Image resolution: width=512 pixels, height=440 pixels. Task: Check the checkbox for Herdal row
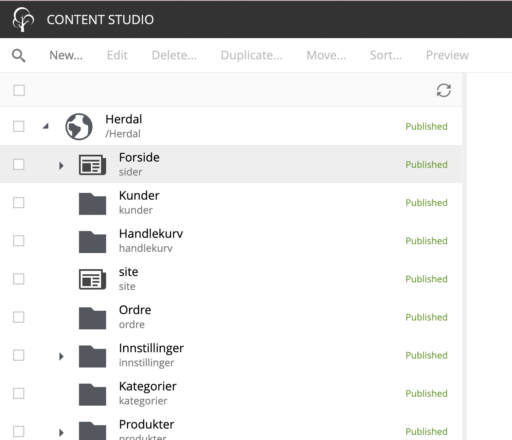coord(19,126)
